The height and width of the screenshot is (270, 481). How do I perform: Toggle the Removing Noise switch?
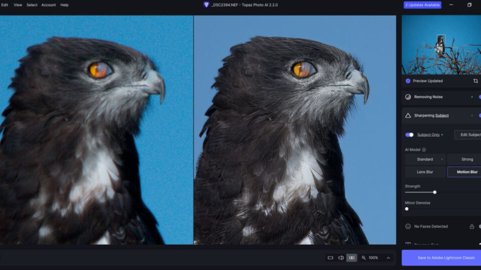479,97
